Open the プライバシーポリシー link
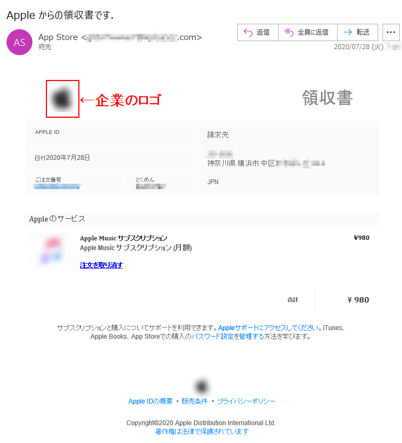This screenshot has width=402, height=443. [246, 401]
